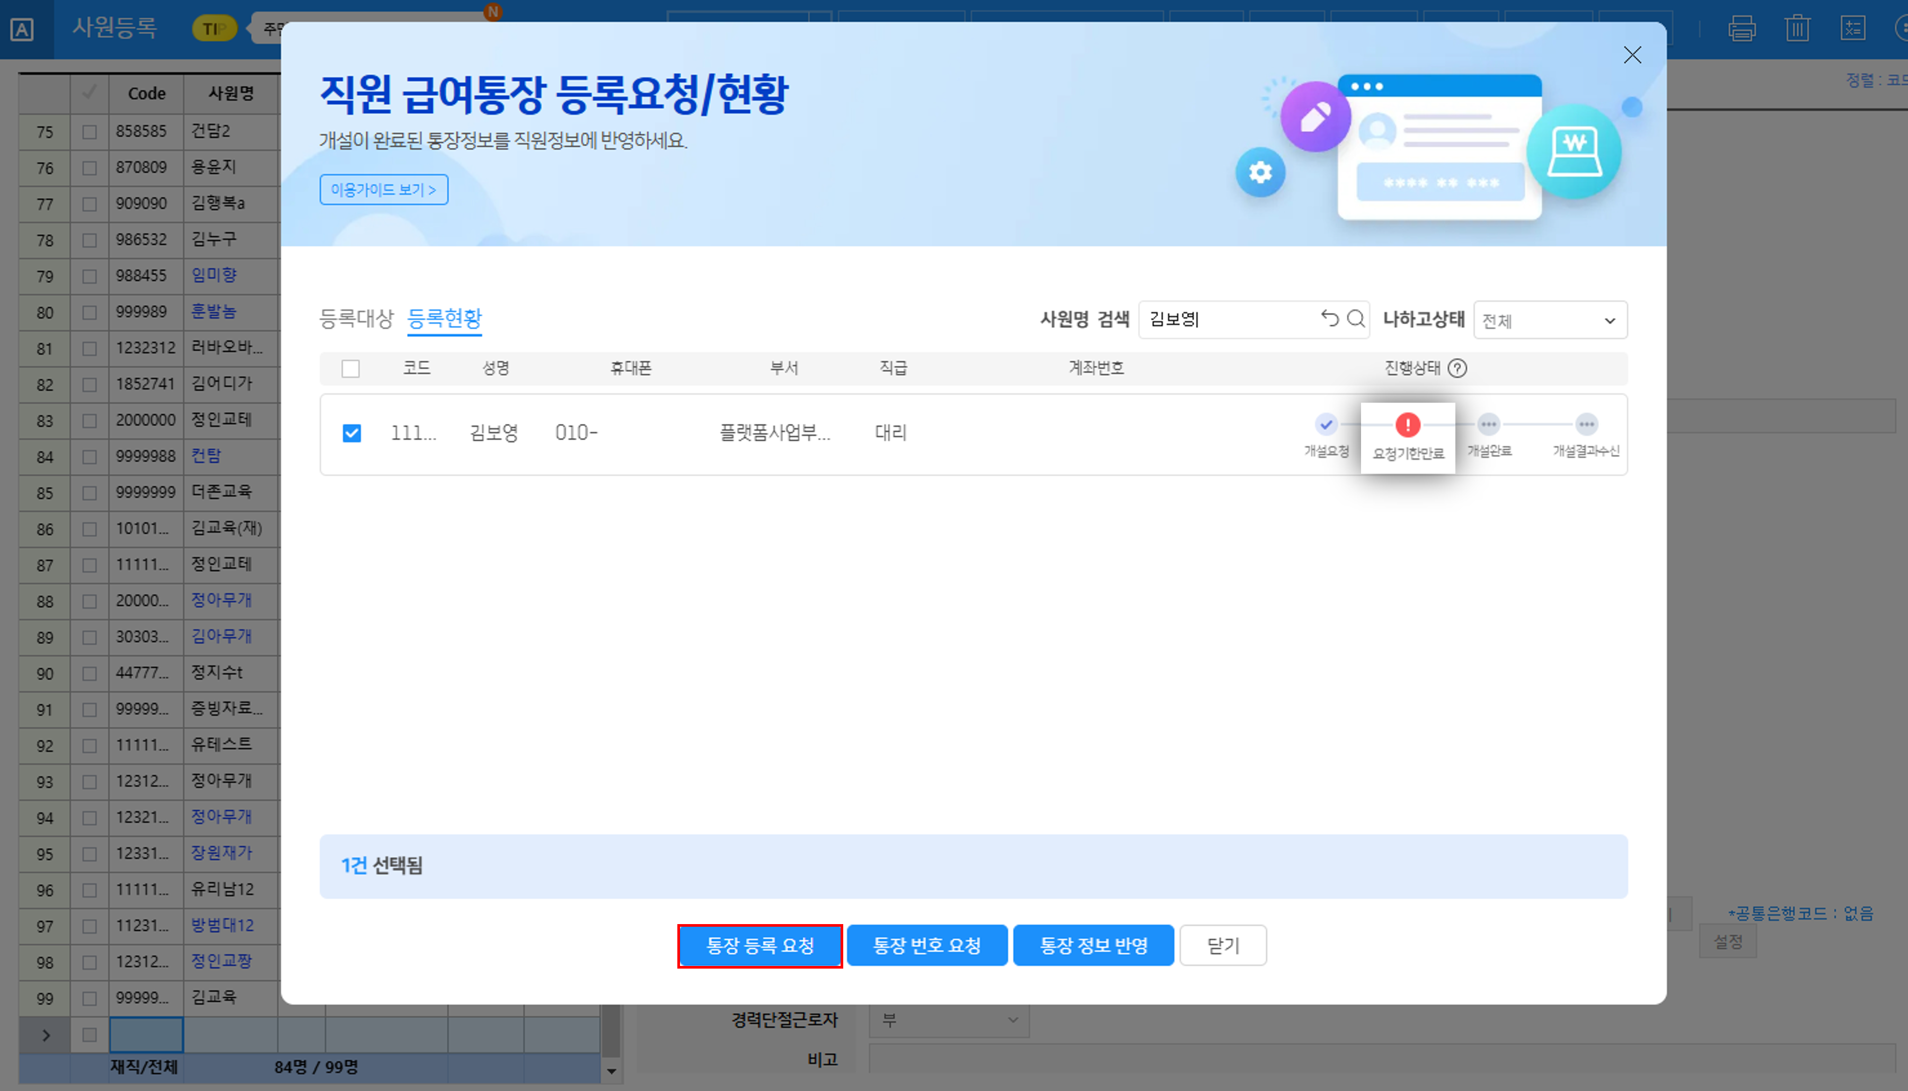Click the 비고 input field
The width and height of the screenshot is (1908, 1091).
tap(1381, 1060)
